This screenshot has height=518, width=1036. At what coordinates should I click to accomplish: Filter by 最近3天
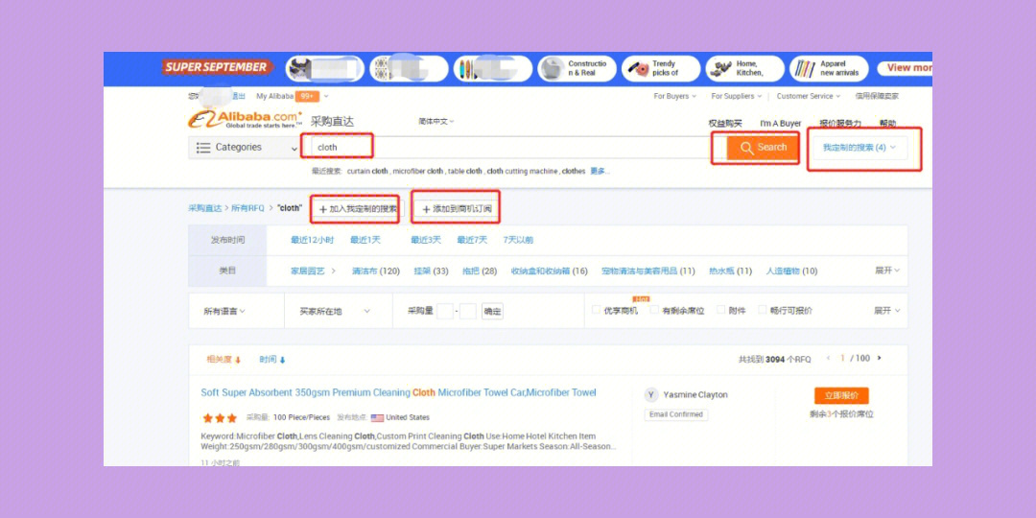click(426, 241)
